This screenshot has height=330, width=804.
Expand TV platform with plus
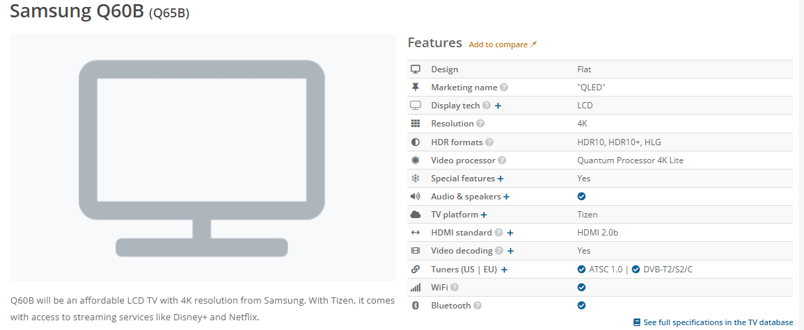click(x=484, y=215)
